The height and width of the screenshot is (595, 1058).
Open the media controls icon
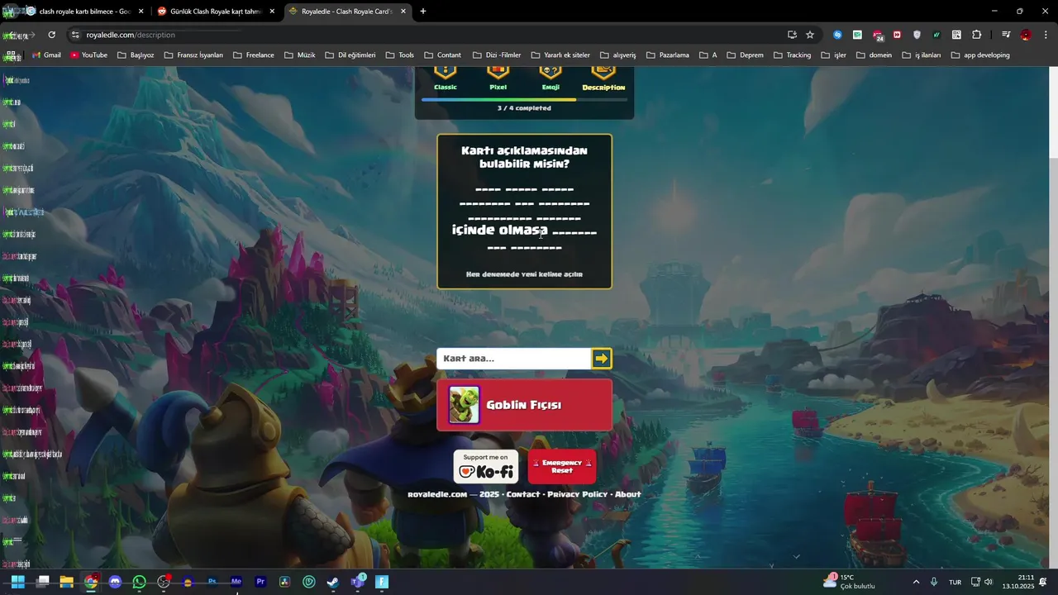(x=1006, y=35)
